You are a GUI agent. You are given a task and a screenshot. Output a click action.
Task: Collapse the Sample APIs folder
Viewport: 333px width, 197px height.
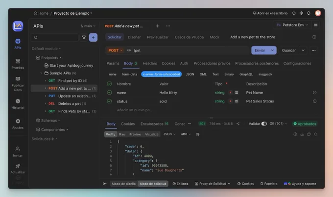[41, 73]
